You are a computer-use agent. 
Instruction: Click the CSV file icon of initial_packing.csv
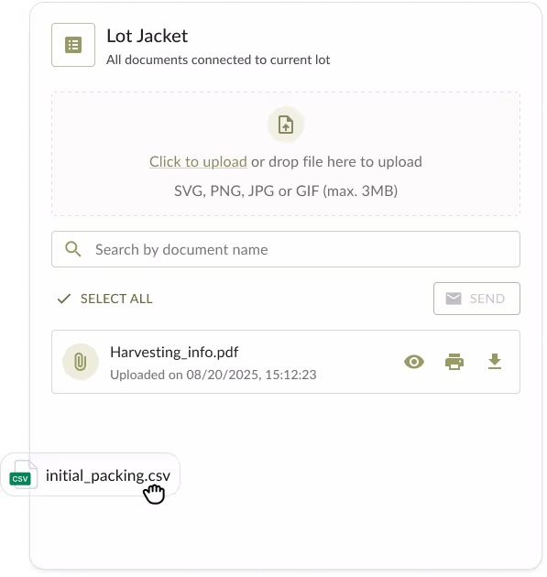tap(23, 474)
